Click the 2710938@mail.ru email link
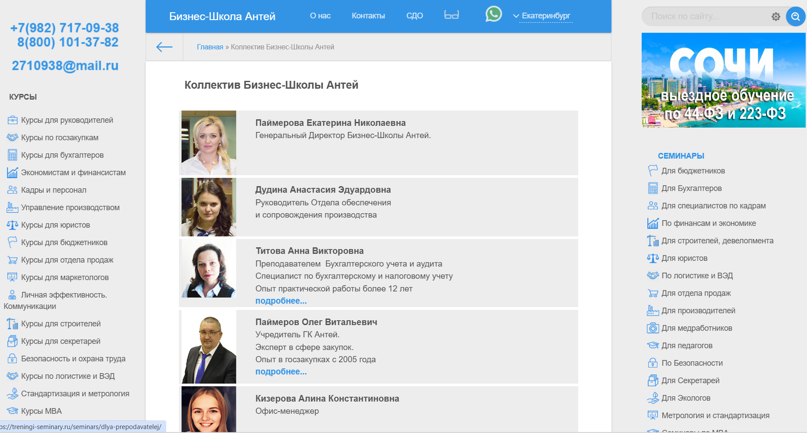 65,66
